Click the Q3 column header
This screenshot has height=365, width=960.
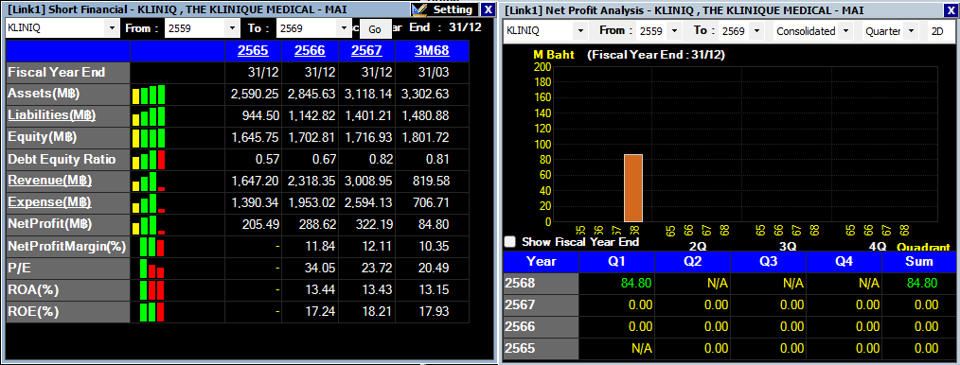point(769,262)
